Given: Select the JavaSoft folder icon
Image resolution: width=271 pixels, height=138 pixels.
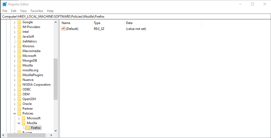Looking at the screenshot, I should coord(19,37).
